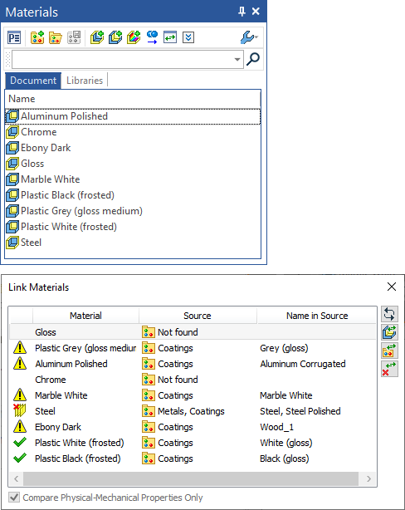Click the link materials green arrows toolbar icon

point(170,37)
